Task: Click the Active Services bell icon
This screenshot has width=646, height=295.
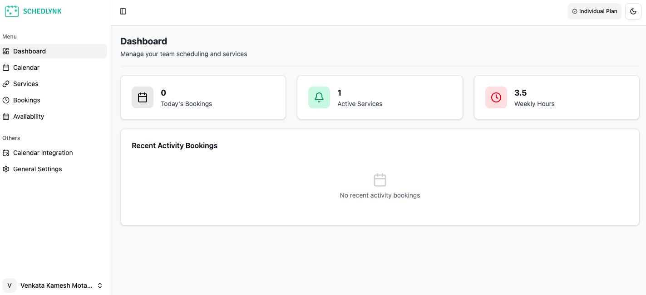Action: pyautogui.click(x=319, y=97)
